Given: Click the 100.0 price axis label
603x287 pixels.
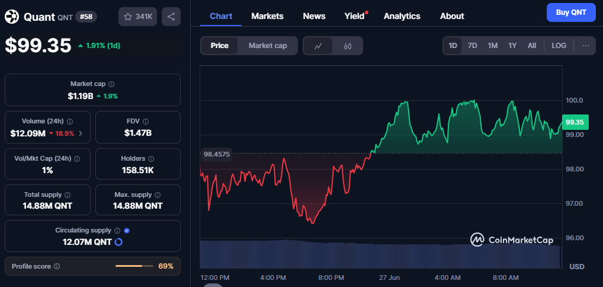Looking at the screenshot, I should coord(574,100).
